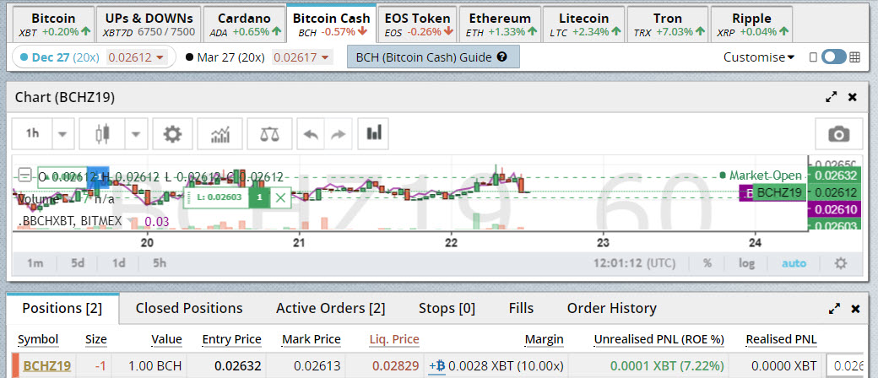Redo the last chart action
Image resolution: width=878 pixels, height=378 pixels.
click(339, 134)
